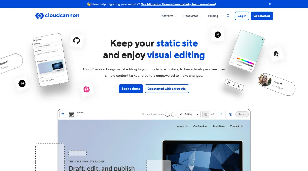Click the GitHub logo icon
The width and height of the screenshot is (308, 171).
[x=76, y=40]
